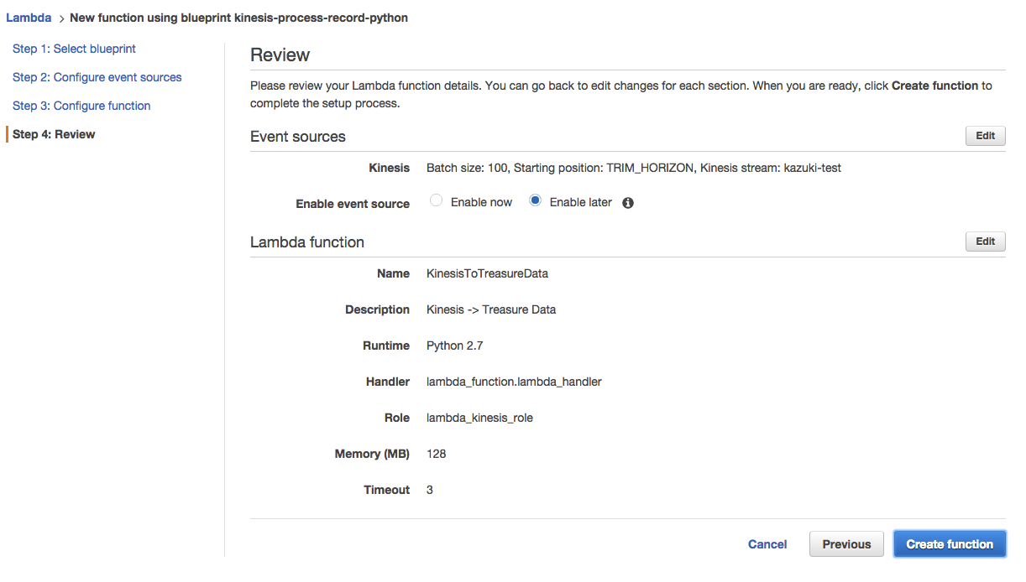This screenshot has height=582, width=1026.
Task: Select Step 4: Review in sidebar
Action: pyautogui.click(x=54, y=134)
